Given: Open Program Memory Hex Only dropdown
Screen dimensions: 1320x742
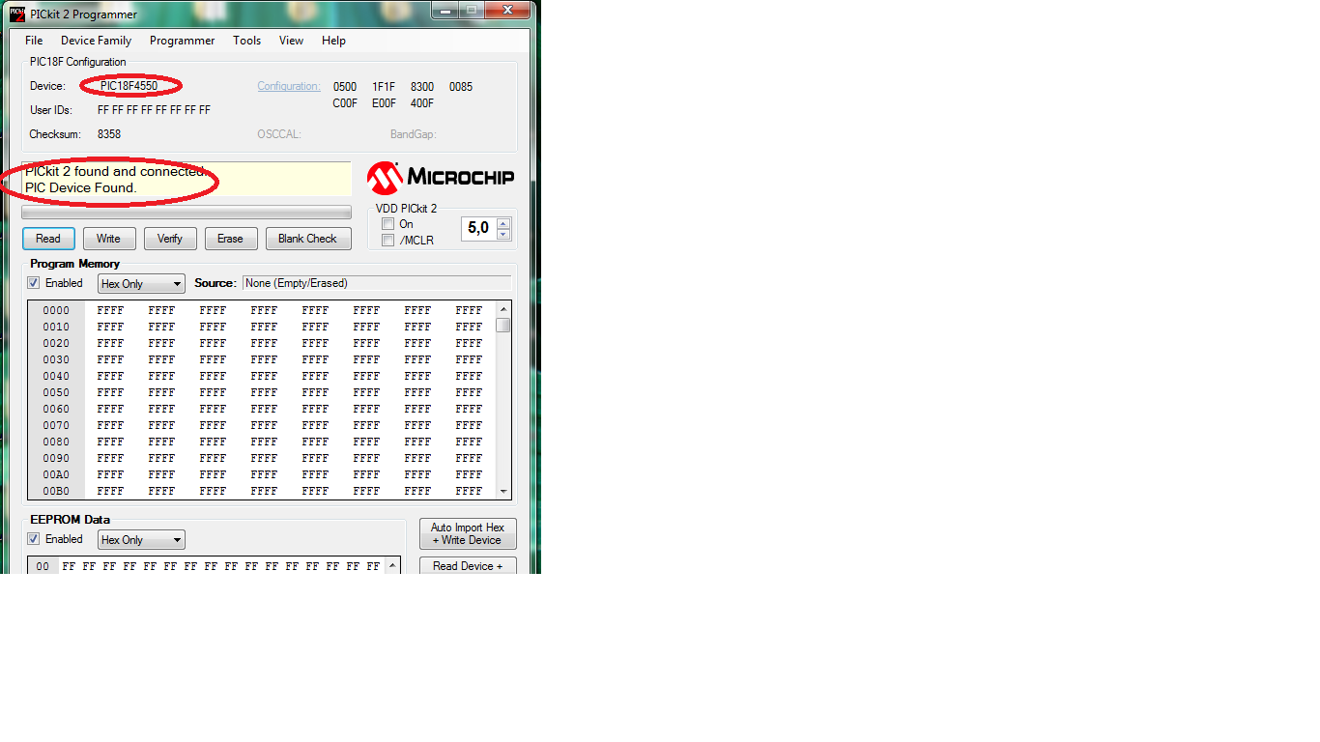Looking at the screenshot, I should tap(141, 284).
